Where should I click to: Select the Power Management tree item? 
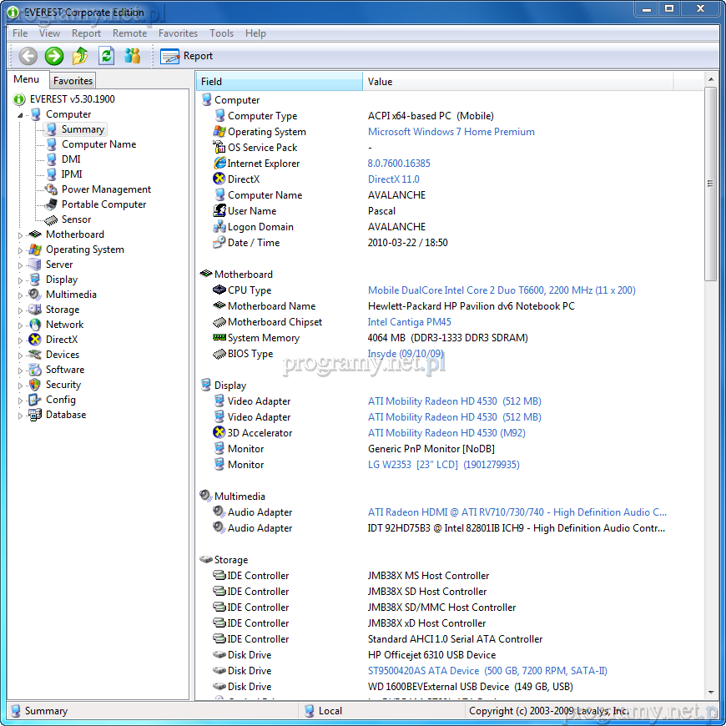pos(106,189)
